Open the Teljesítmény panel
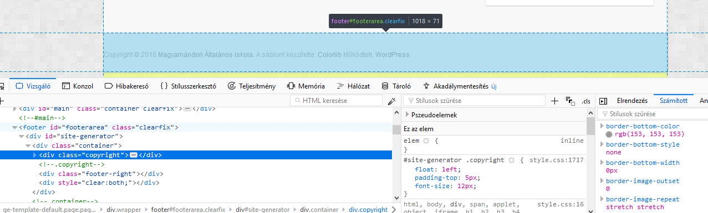This screenshot has height=213, width=708. 252,86
